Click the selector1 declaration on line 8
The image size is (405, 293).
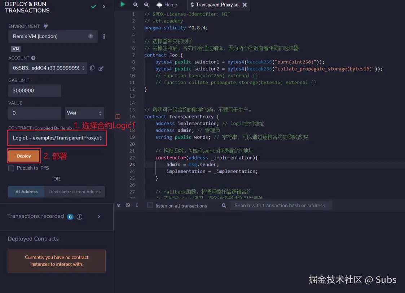pos(240,62)
